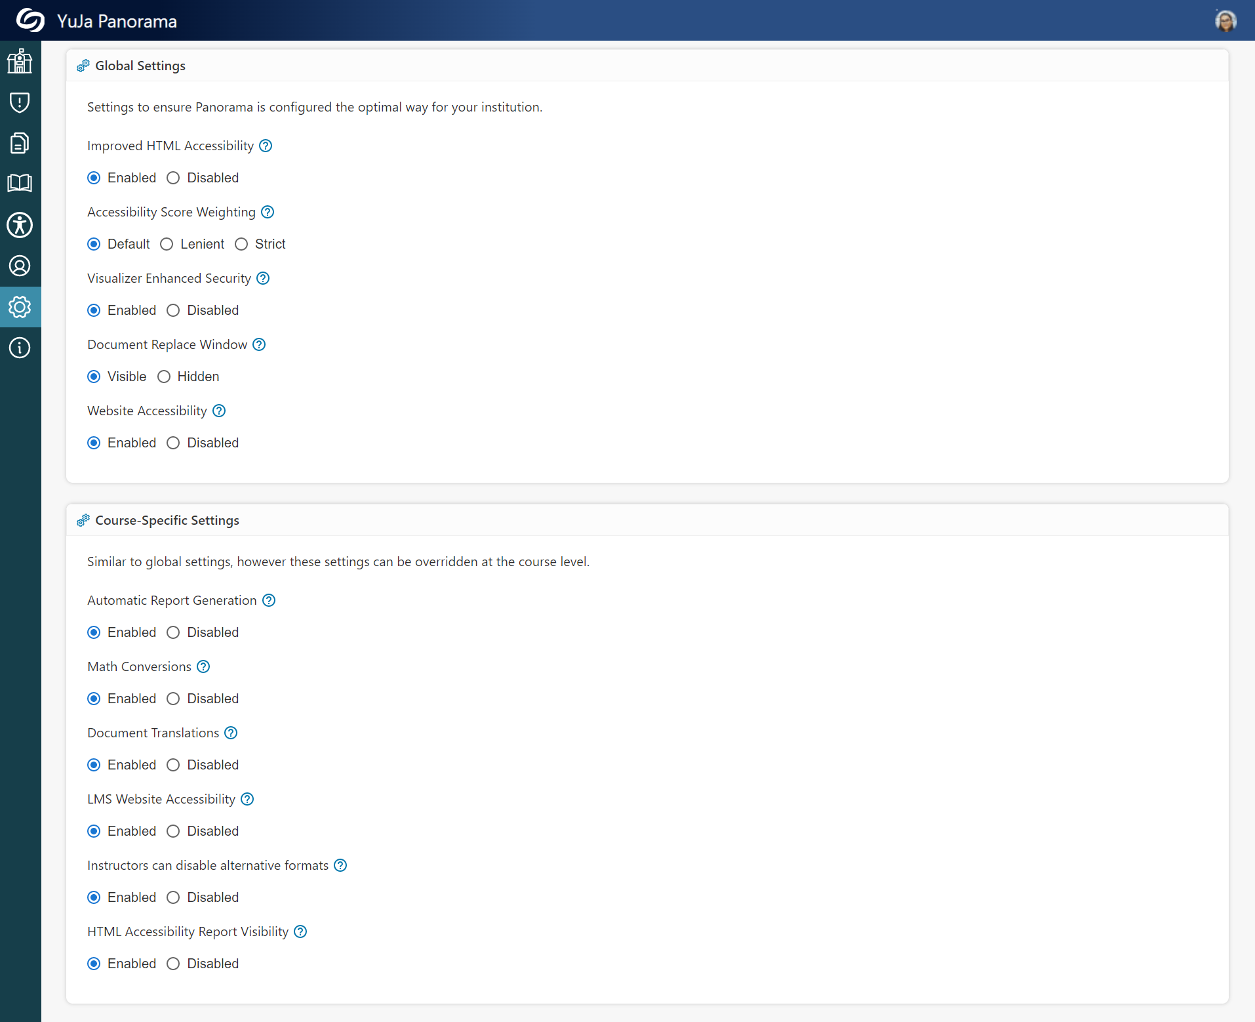Open the user account sidebar icon
This screenshot has width=1255, height=1022.
[20, 266]
